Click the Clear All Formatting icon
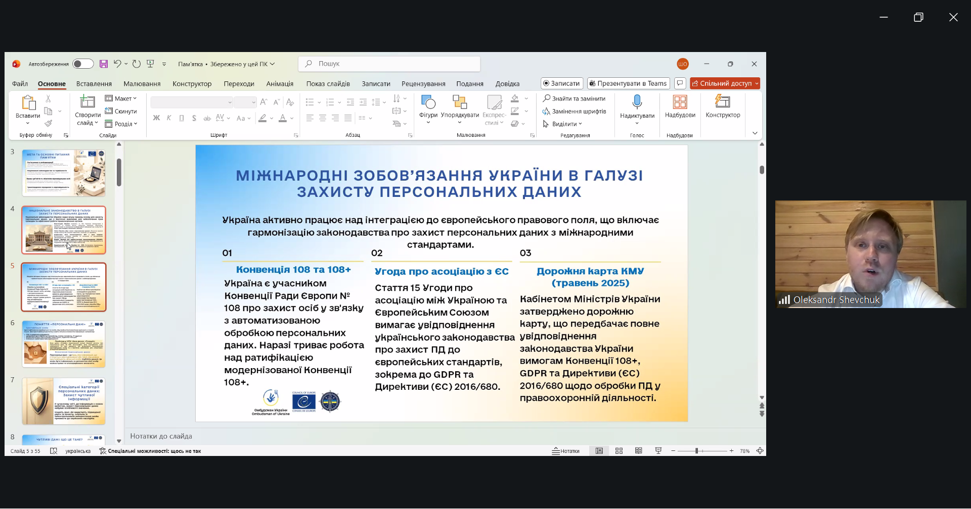 coord(290,103)
